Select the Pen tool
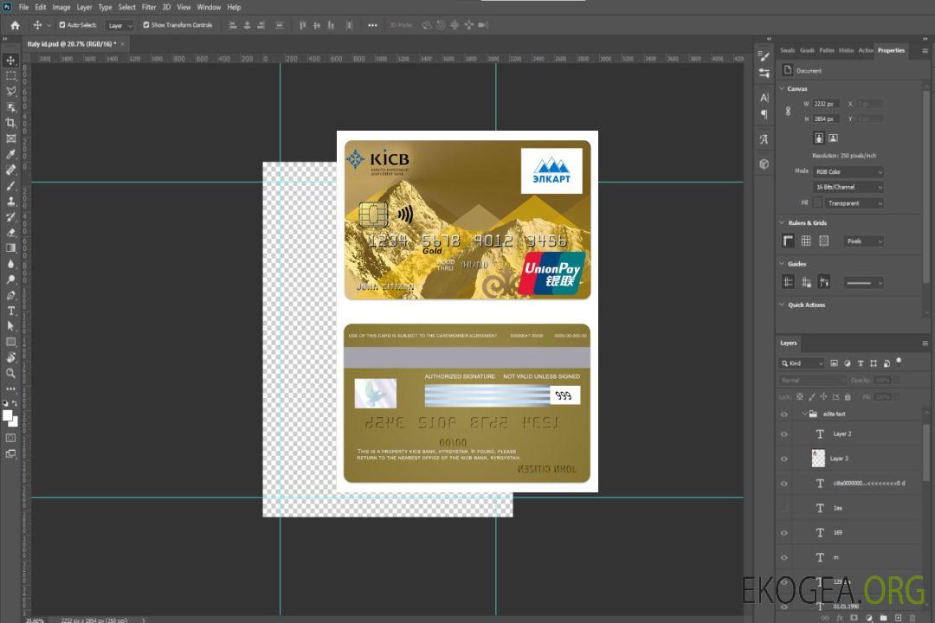Image resolution: width=935 pixels, height=623 pixels. pos(10,295)
